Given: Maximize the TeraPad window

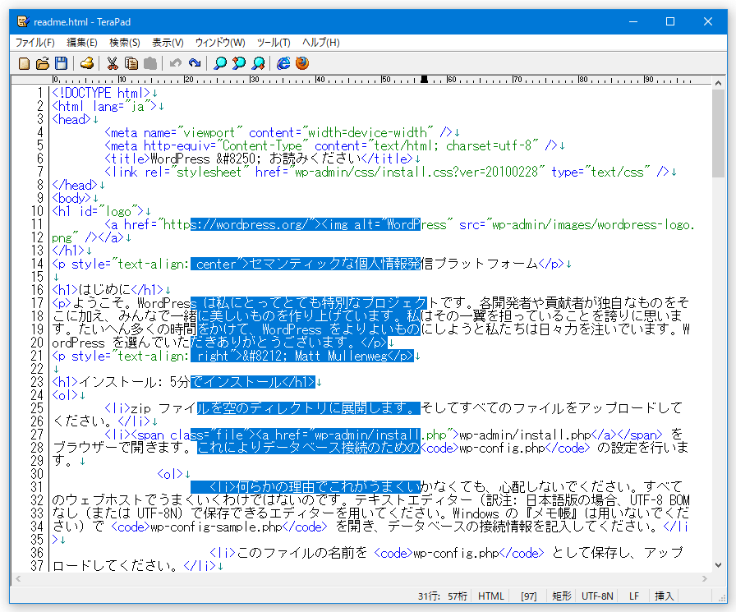Looking at the screenshot, I should click(x=670, y=21).
